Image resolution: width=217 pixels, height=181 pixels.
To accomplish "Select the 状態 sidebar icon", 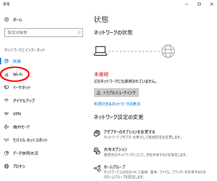I will (7, 61).
